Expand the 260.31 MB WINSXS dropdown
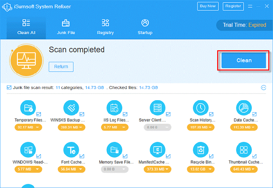Screen dimensions: 273x188 pos(72,127)
